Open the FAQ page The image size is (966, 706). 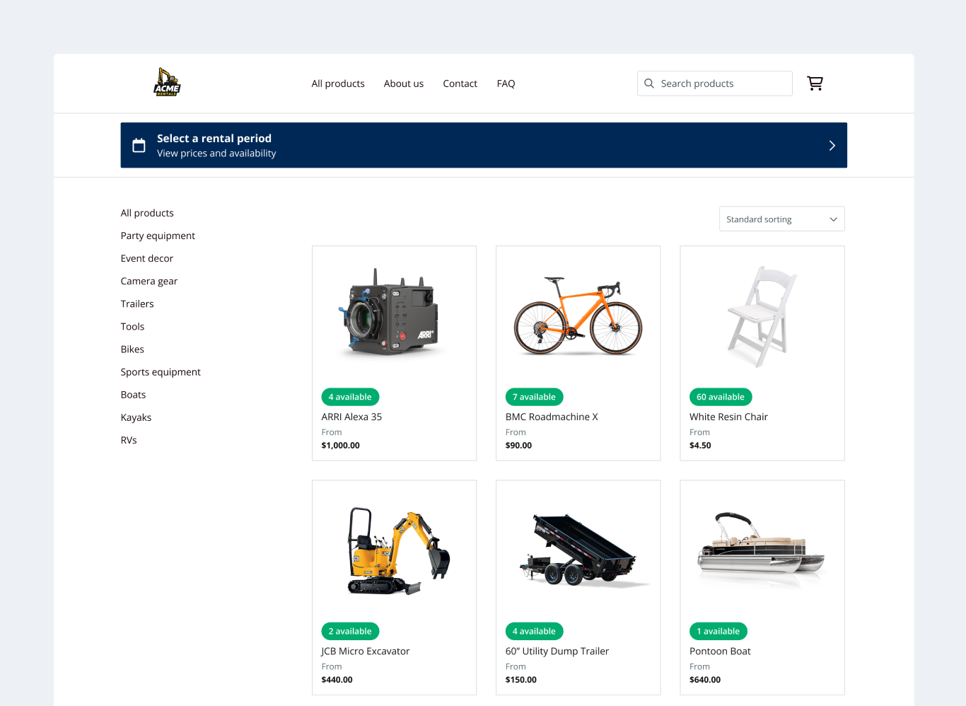point(506,83)
